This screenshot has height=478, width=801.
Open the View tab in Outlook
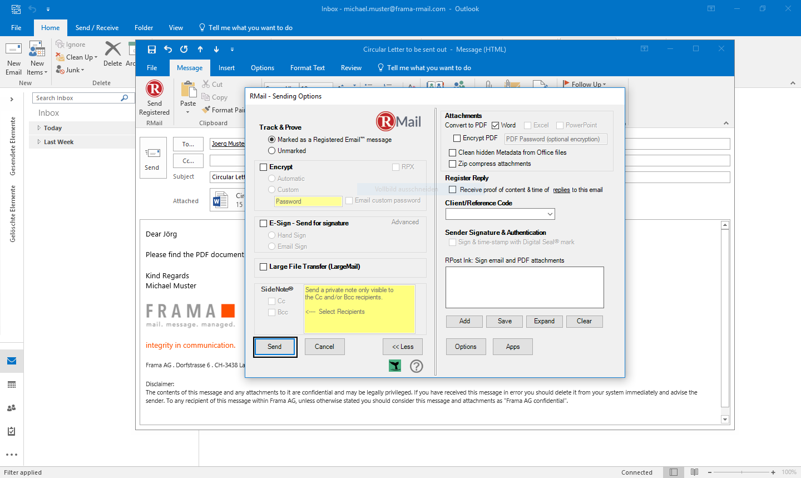point(176,28)
